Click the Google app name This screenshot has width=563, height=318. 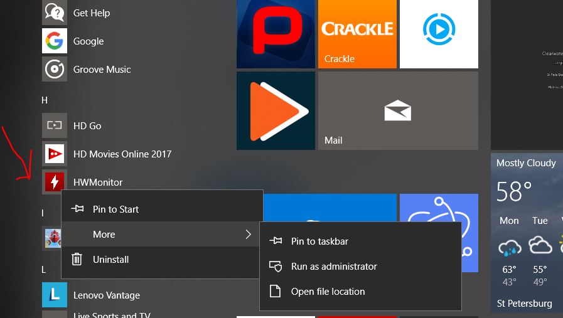coord(88,41)
